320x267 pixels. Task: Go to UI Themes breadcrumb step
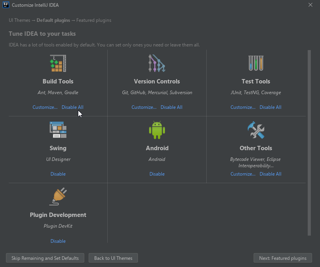pyautogui.click(x=19, y=20)
